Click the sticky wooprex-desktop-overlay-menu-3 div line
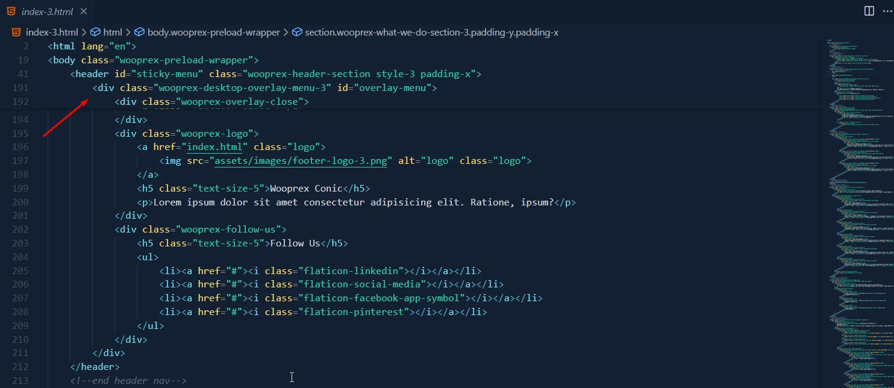894x388 pixels. coord(264,88)
